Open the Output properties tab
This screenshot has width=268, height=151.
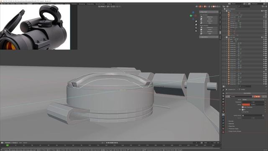click(223, 96)
